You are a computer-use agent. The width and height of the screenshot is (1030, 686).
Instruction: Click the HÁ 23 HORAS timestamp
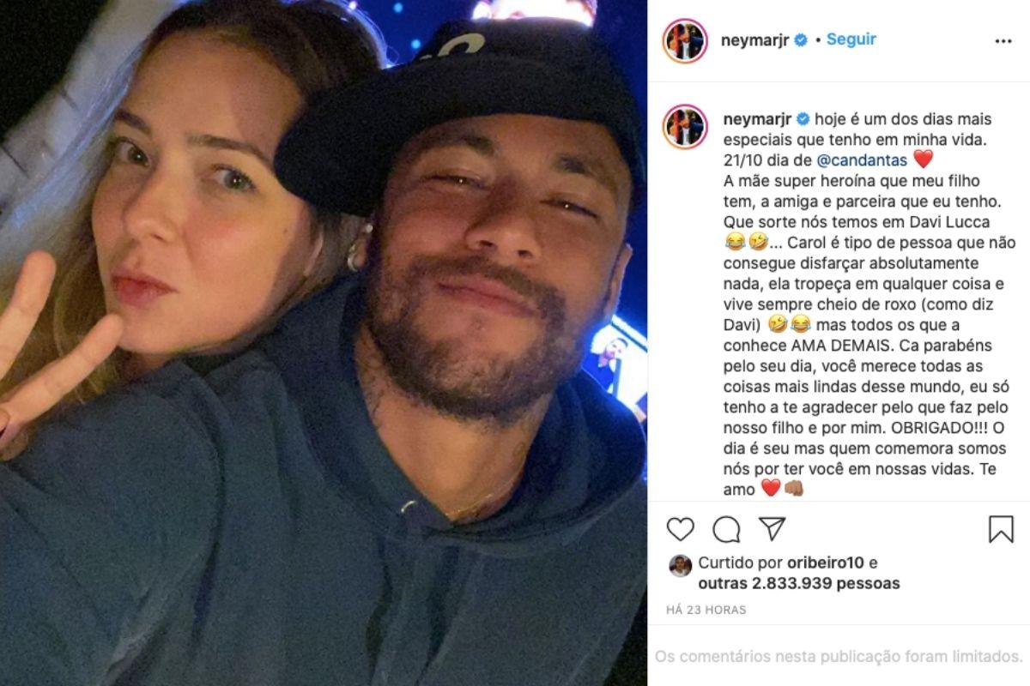pyautogui.click(x=706, y=611)
